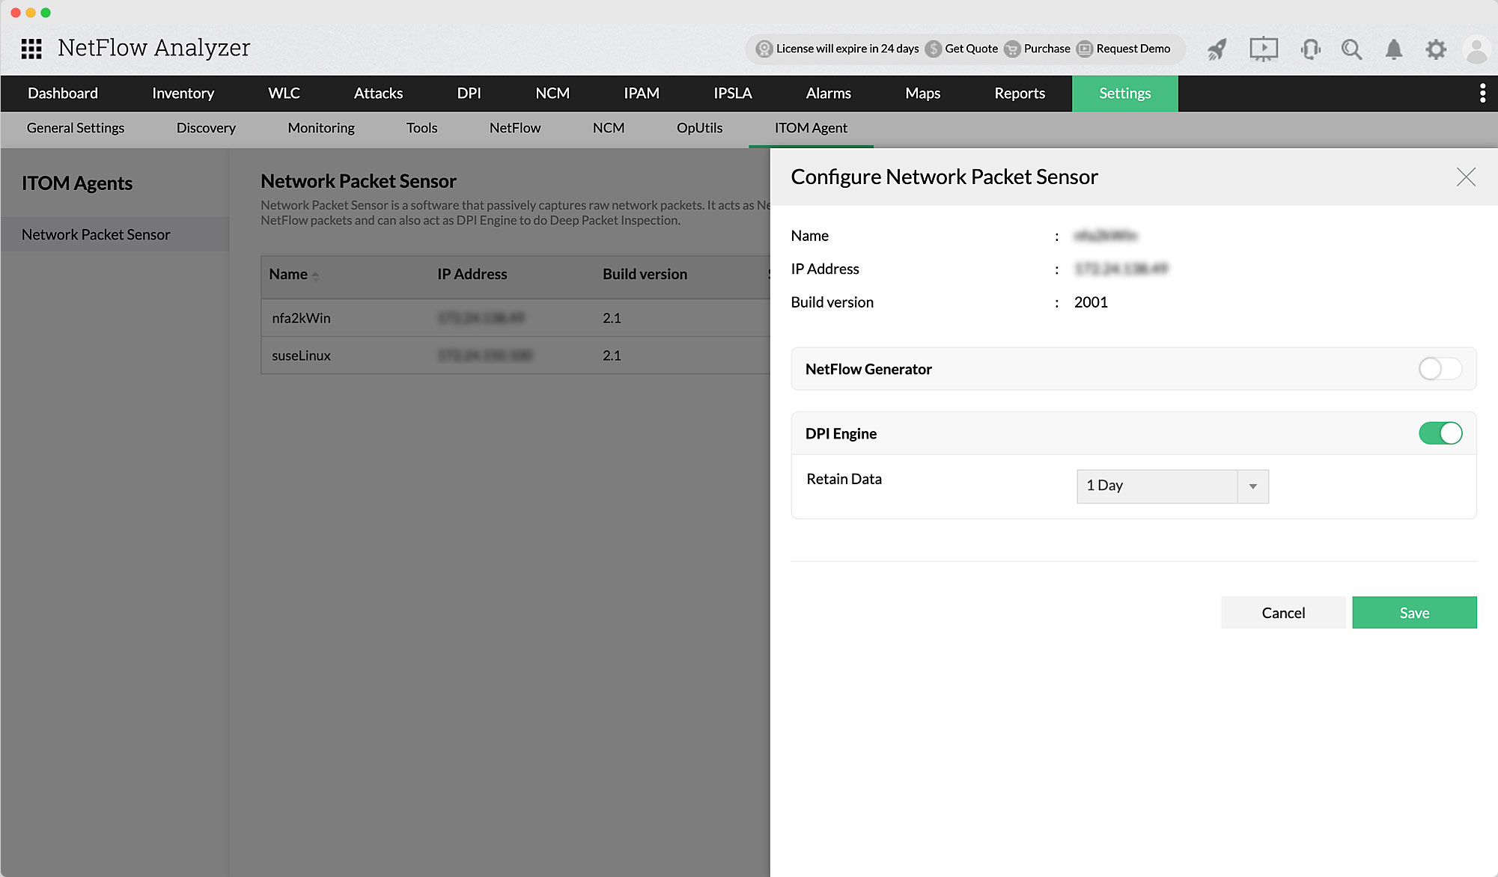Open the vertical three-dots more menu
Screen dimensions: 1498x877
[x=1482, y=94]
